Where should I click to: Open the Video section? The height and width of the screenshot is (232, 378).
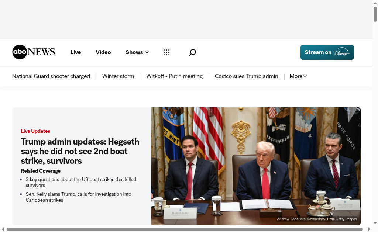[103, 52]
